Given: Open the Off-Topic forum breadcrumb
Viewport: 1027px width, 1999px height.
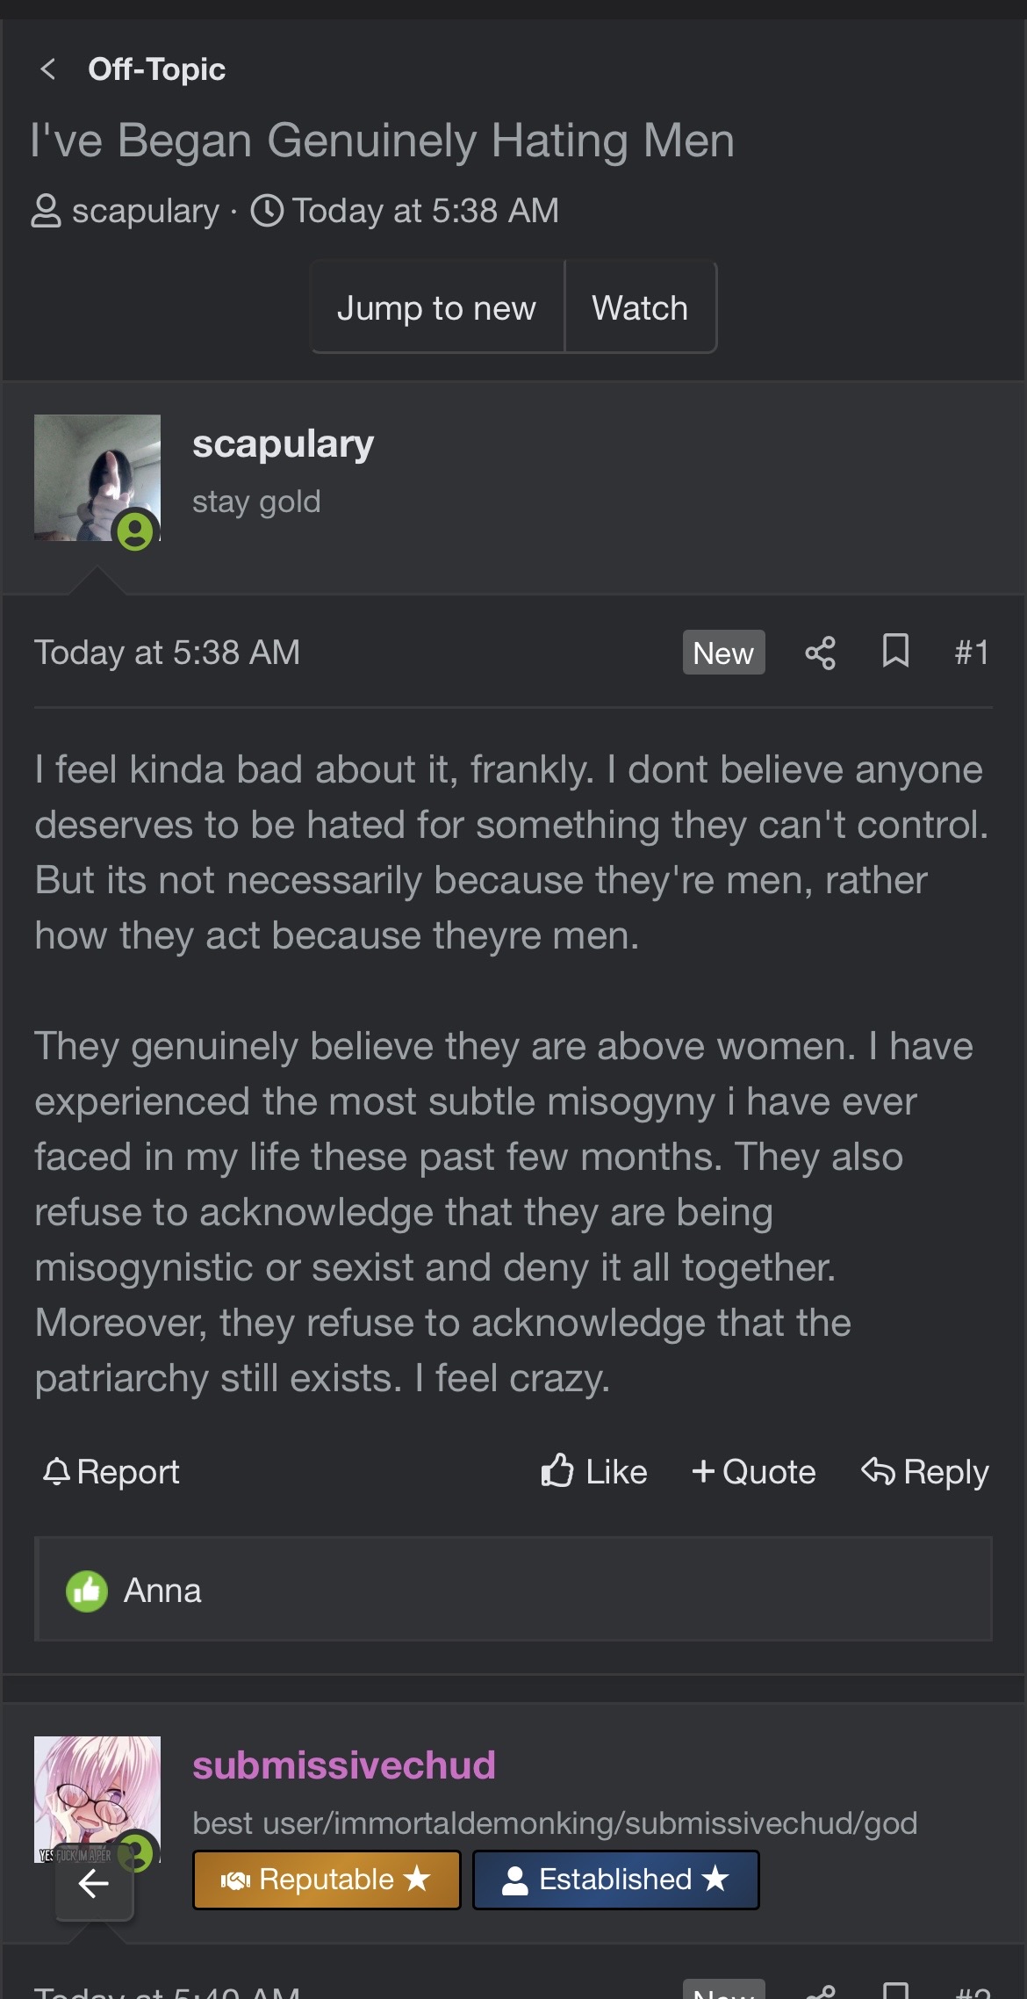Looking at the screenshot, I should 156,69.
